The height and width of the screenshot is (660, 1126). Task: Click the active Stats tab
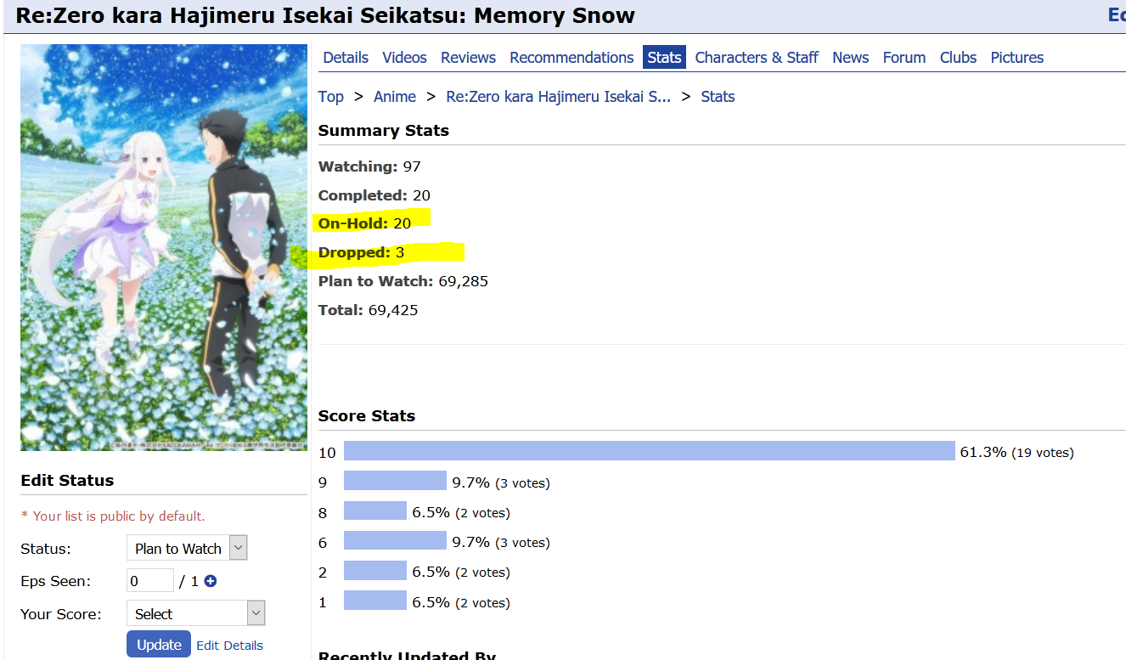click(x=664, y=58)
